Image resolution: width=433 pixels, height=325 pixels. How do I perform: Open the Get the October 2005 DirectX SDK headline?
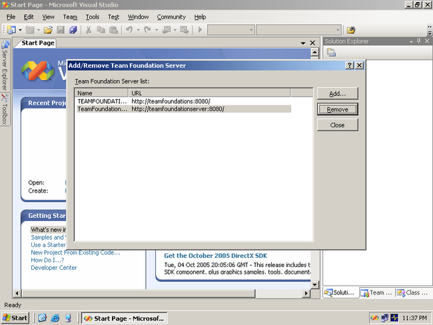[x=215, y=256]
